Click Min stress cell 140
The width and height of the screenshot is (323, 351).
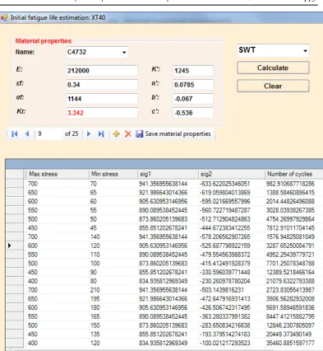(113, 236)
